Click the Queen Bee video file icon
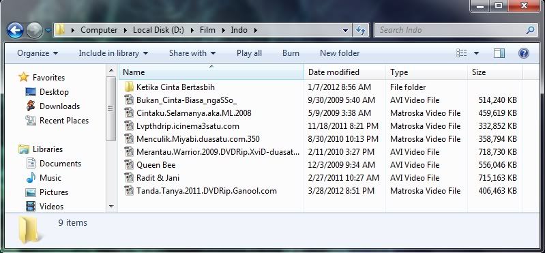Image resolution: width=545 pixels, height=253 pixels. click(x=129, y=165)
